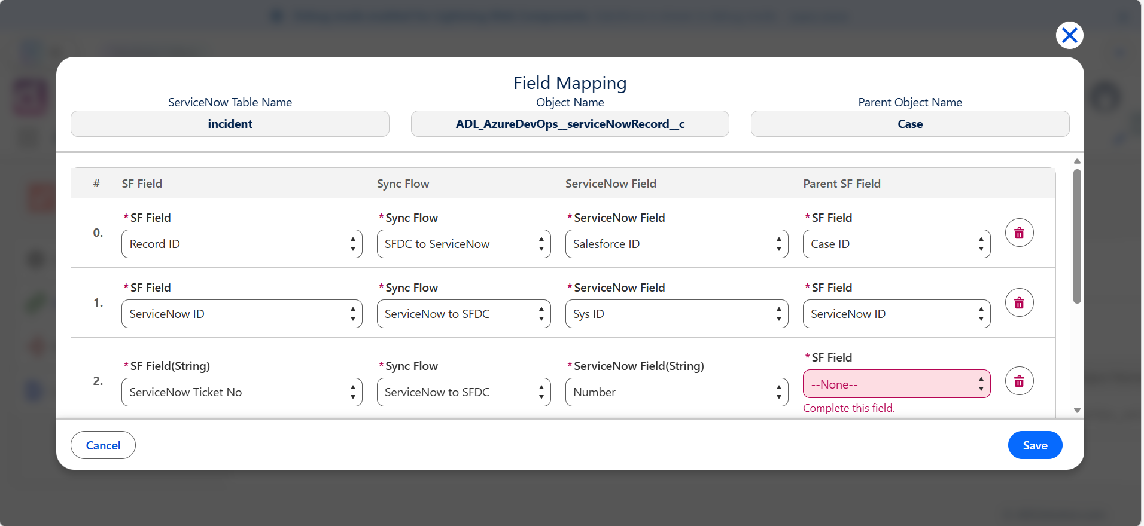Open the SFDC to ServiceNow sync flow dropdown
Image resolution: width=1144 pixels, height=526 pixels.
464,244
